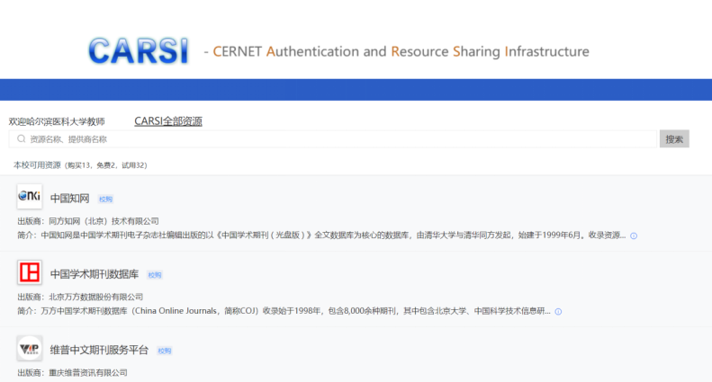Click the 重庆维普资讯有限公司 publisher line
Viewport: 712px width, 382px height.
(x=73, y=372)
